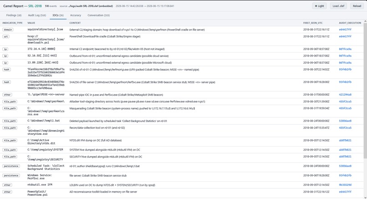Open audit link in the squirreldirectory domain row
This screenshot has width=367, height=199.
click(345, 30)
